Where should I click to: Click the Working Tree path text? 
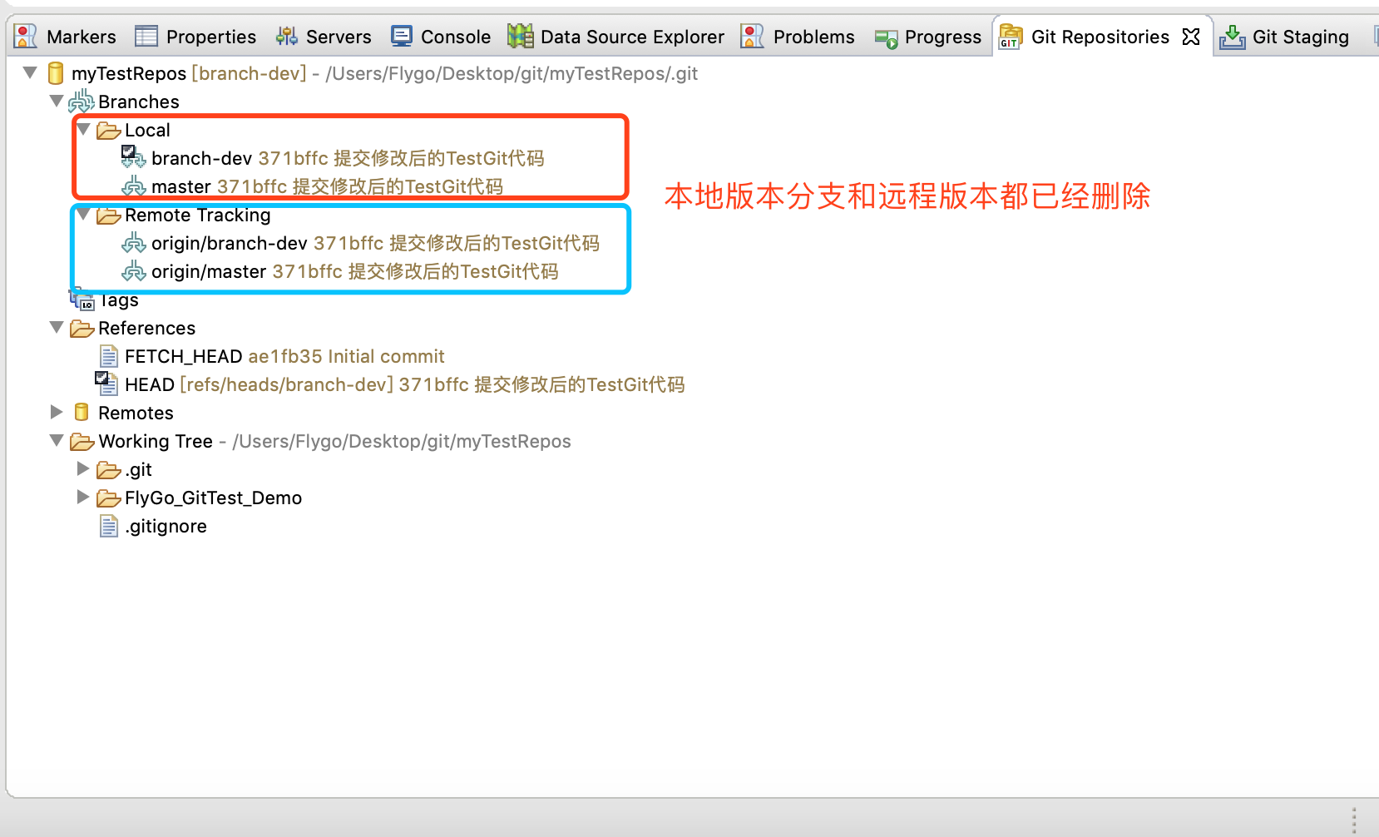coord(401,441)
